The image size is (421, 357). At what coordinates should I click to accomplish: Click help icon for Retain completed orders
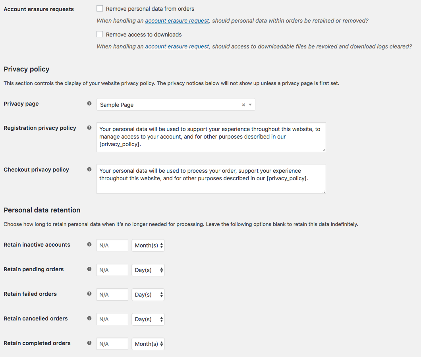pos(89,343)
